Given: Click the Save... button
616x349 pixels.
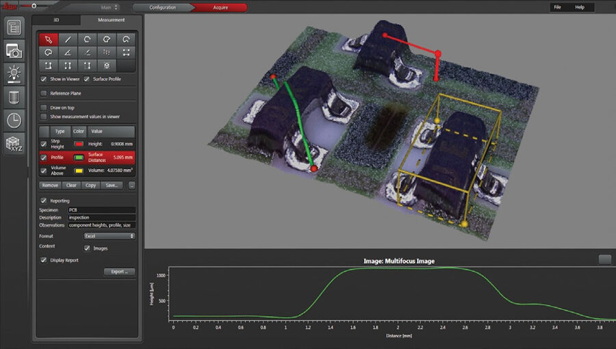Looking at the screenshot, I should pos(112,185).
